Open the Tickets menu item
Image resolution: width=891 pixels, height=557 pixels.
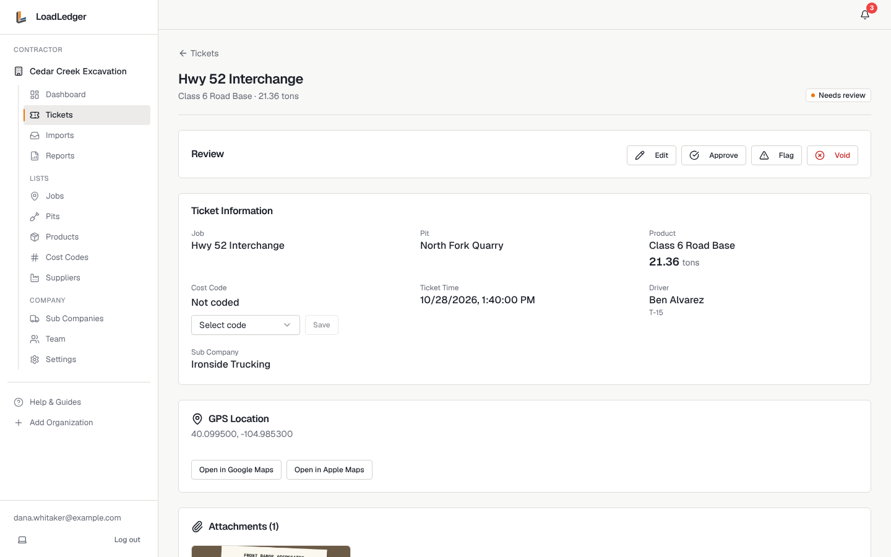pyautogui.click(x=87, y=115)
